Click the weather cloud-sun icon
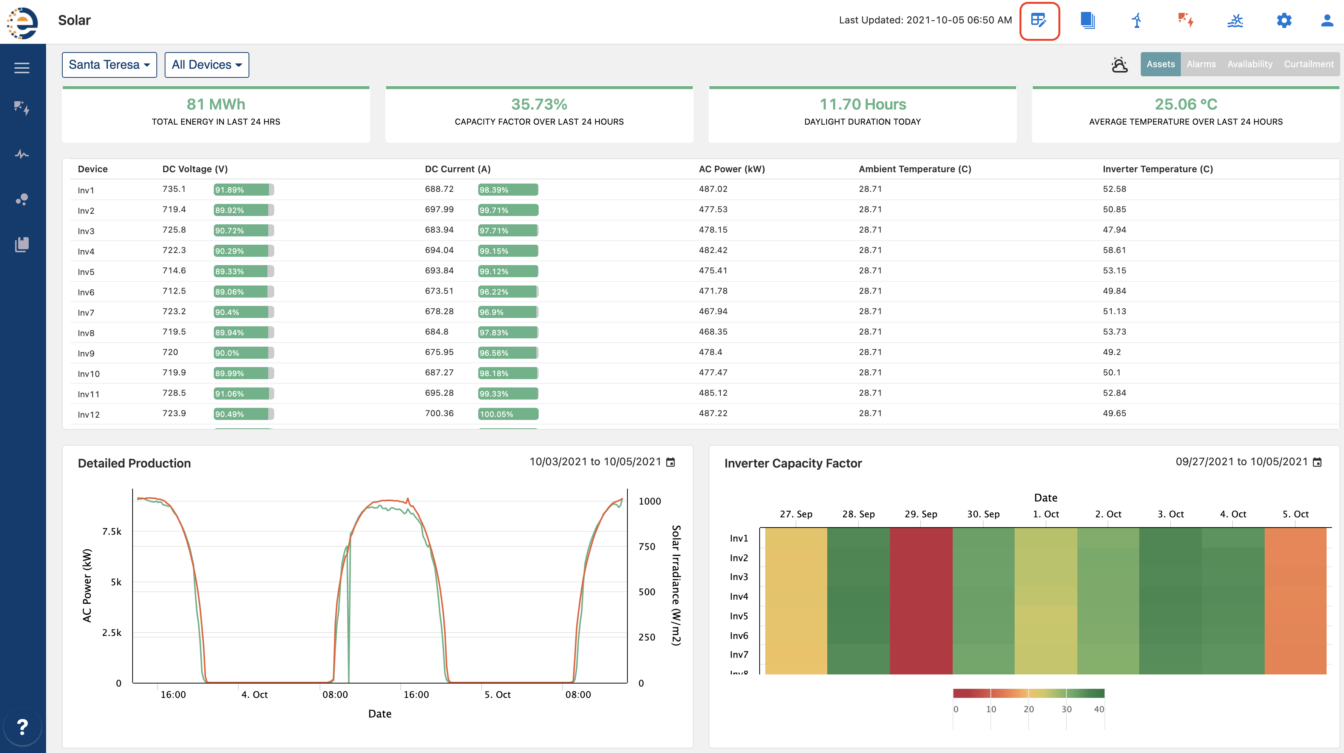 [x=1119, y=65]
